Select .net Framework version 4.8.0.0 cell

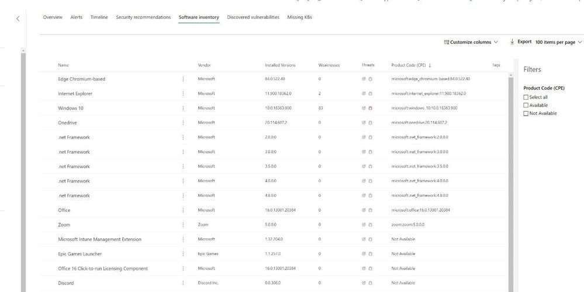point(271,196)
